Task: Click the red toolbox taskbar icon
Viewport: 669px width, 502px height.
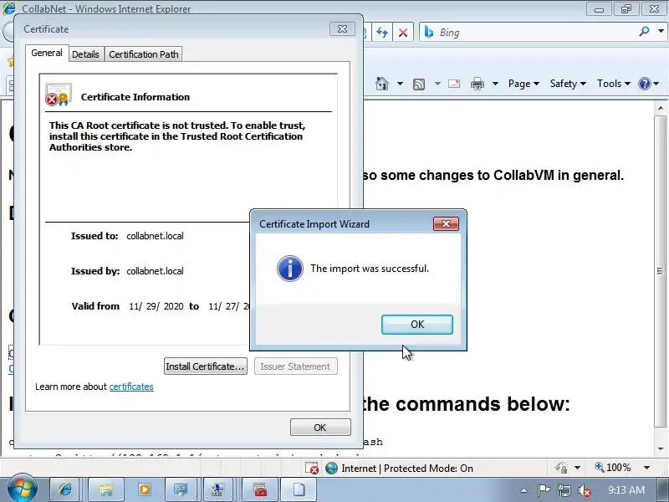Action: pyautogui.click(x=260, y=489)
